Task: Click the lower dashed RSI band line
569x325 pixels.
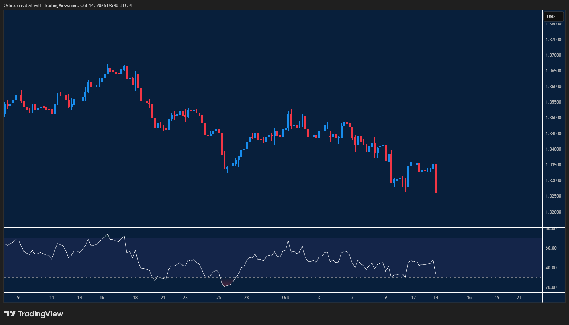Action: pos(260,277)
